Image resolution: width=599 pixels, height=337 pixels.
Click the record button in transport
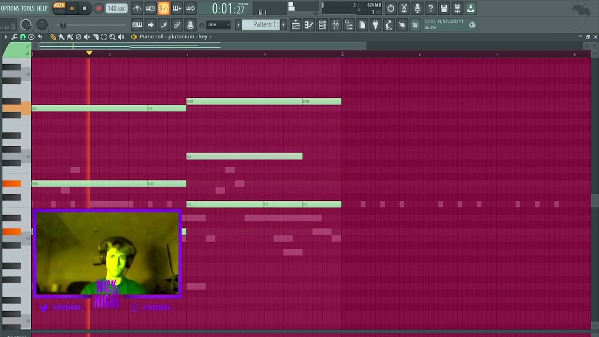pos(98,8)
